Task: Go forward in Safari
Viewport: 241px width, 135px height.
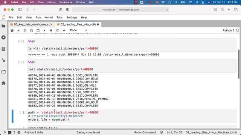Action: 34,9
